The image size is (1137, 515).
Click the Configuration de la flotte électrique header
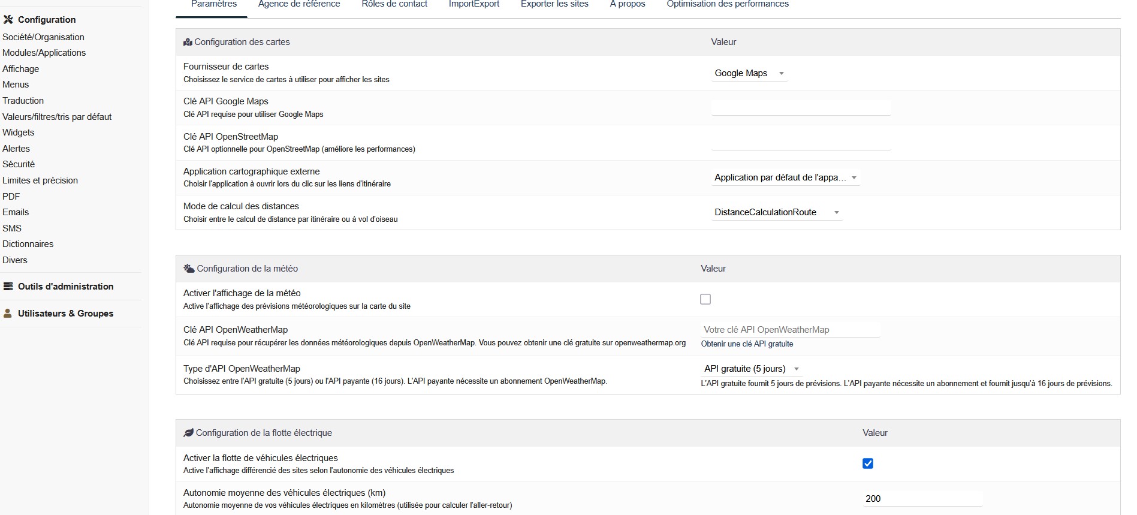(264, 433)
